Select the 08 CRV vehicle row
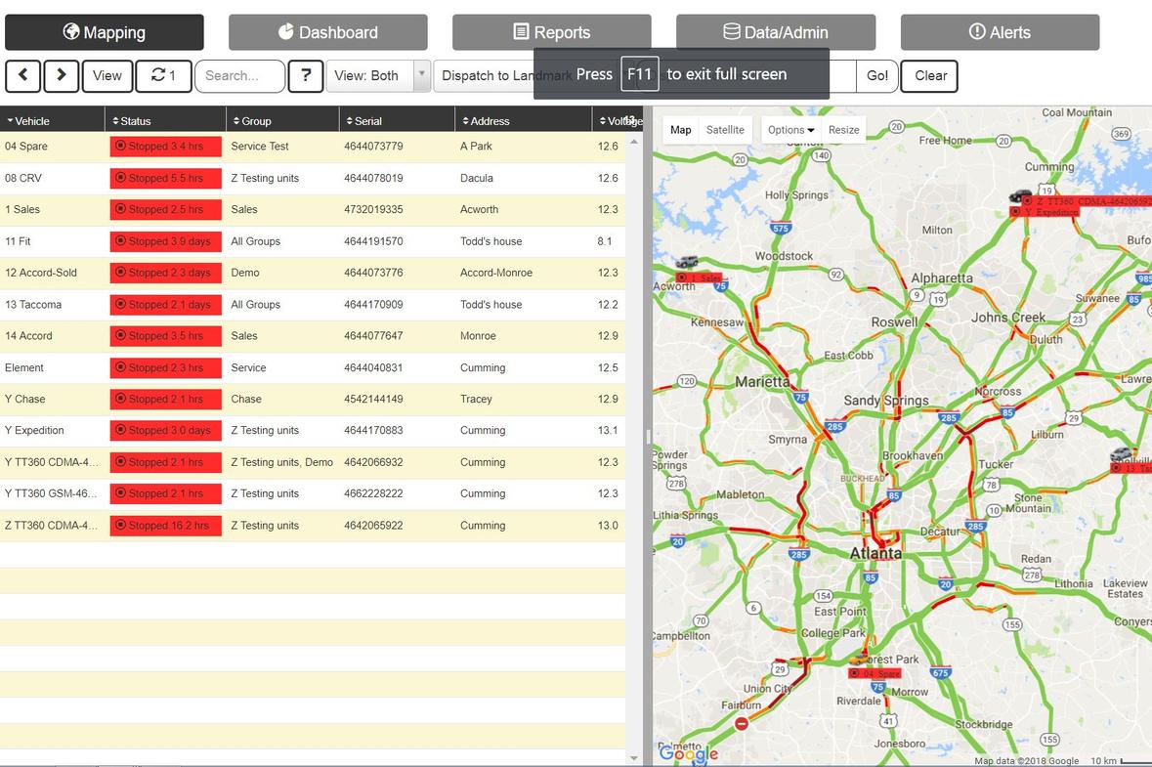The width and height of the screenshot is (1152, 767). click(313, 178)
